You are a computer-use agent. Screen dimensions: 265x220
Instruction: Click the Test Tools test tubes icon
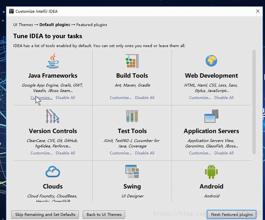point(132,116)
